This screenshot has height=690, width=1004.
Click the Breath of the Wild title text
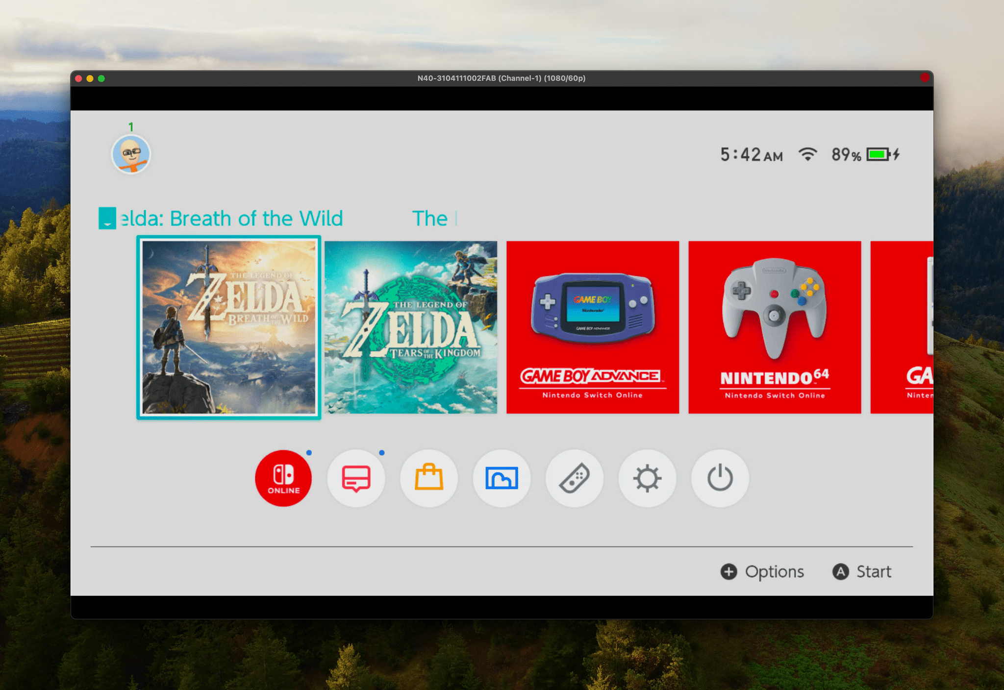(x=232, y=219)
